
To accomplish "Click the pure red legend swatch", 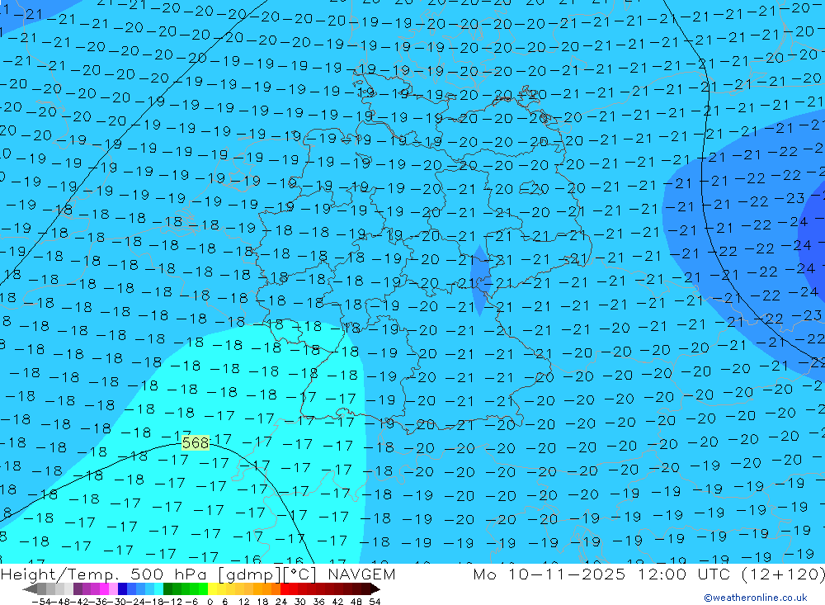I will tap(285, 588).
